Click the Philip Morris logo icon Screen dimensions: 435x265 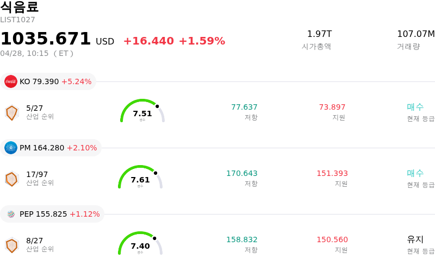(11, 148)
